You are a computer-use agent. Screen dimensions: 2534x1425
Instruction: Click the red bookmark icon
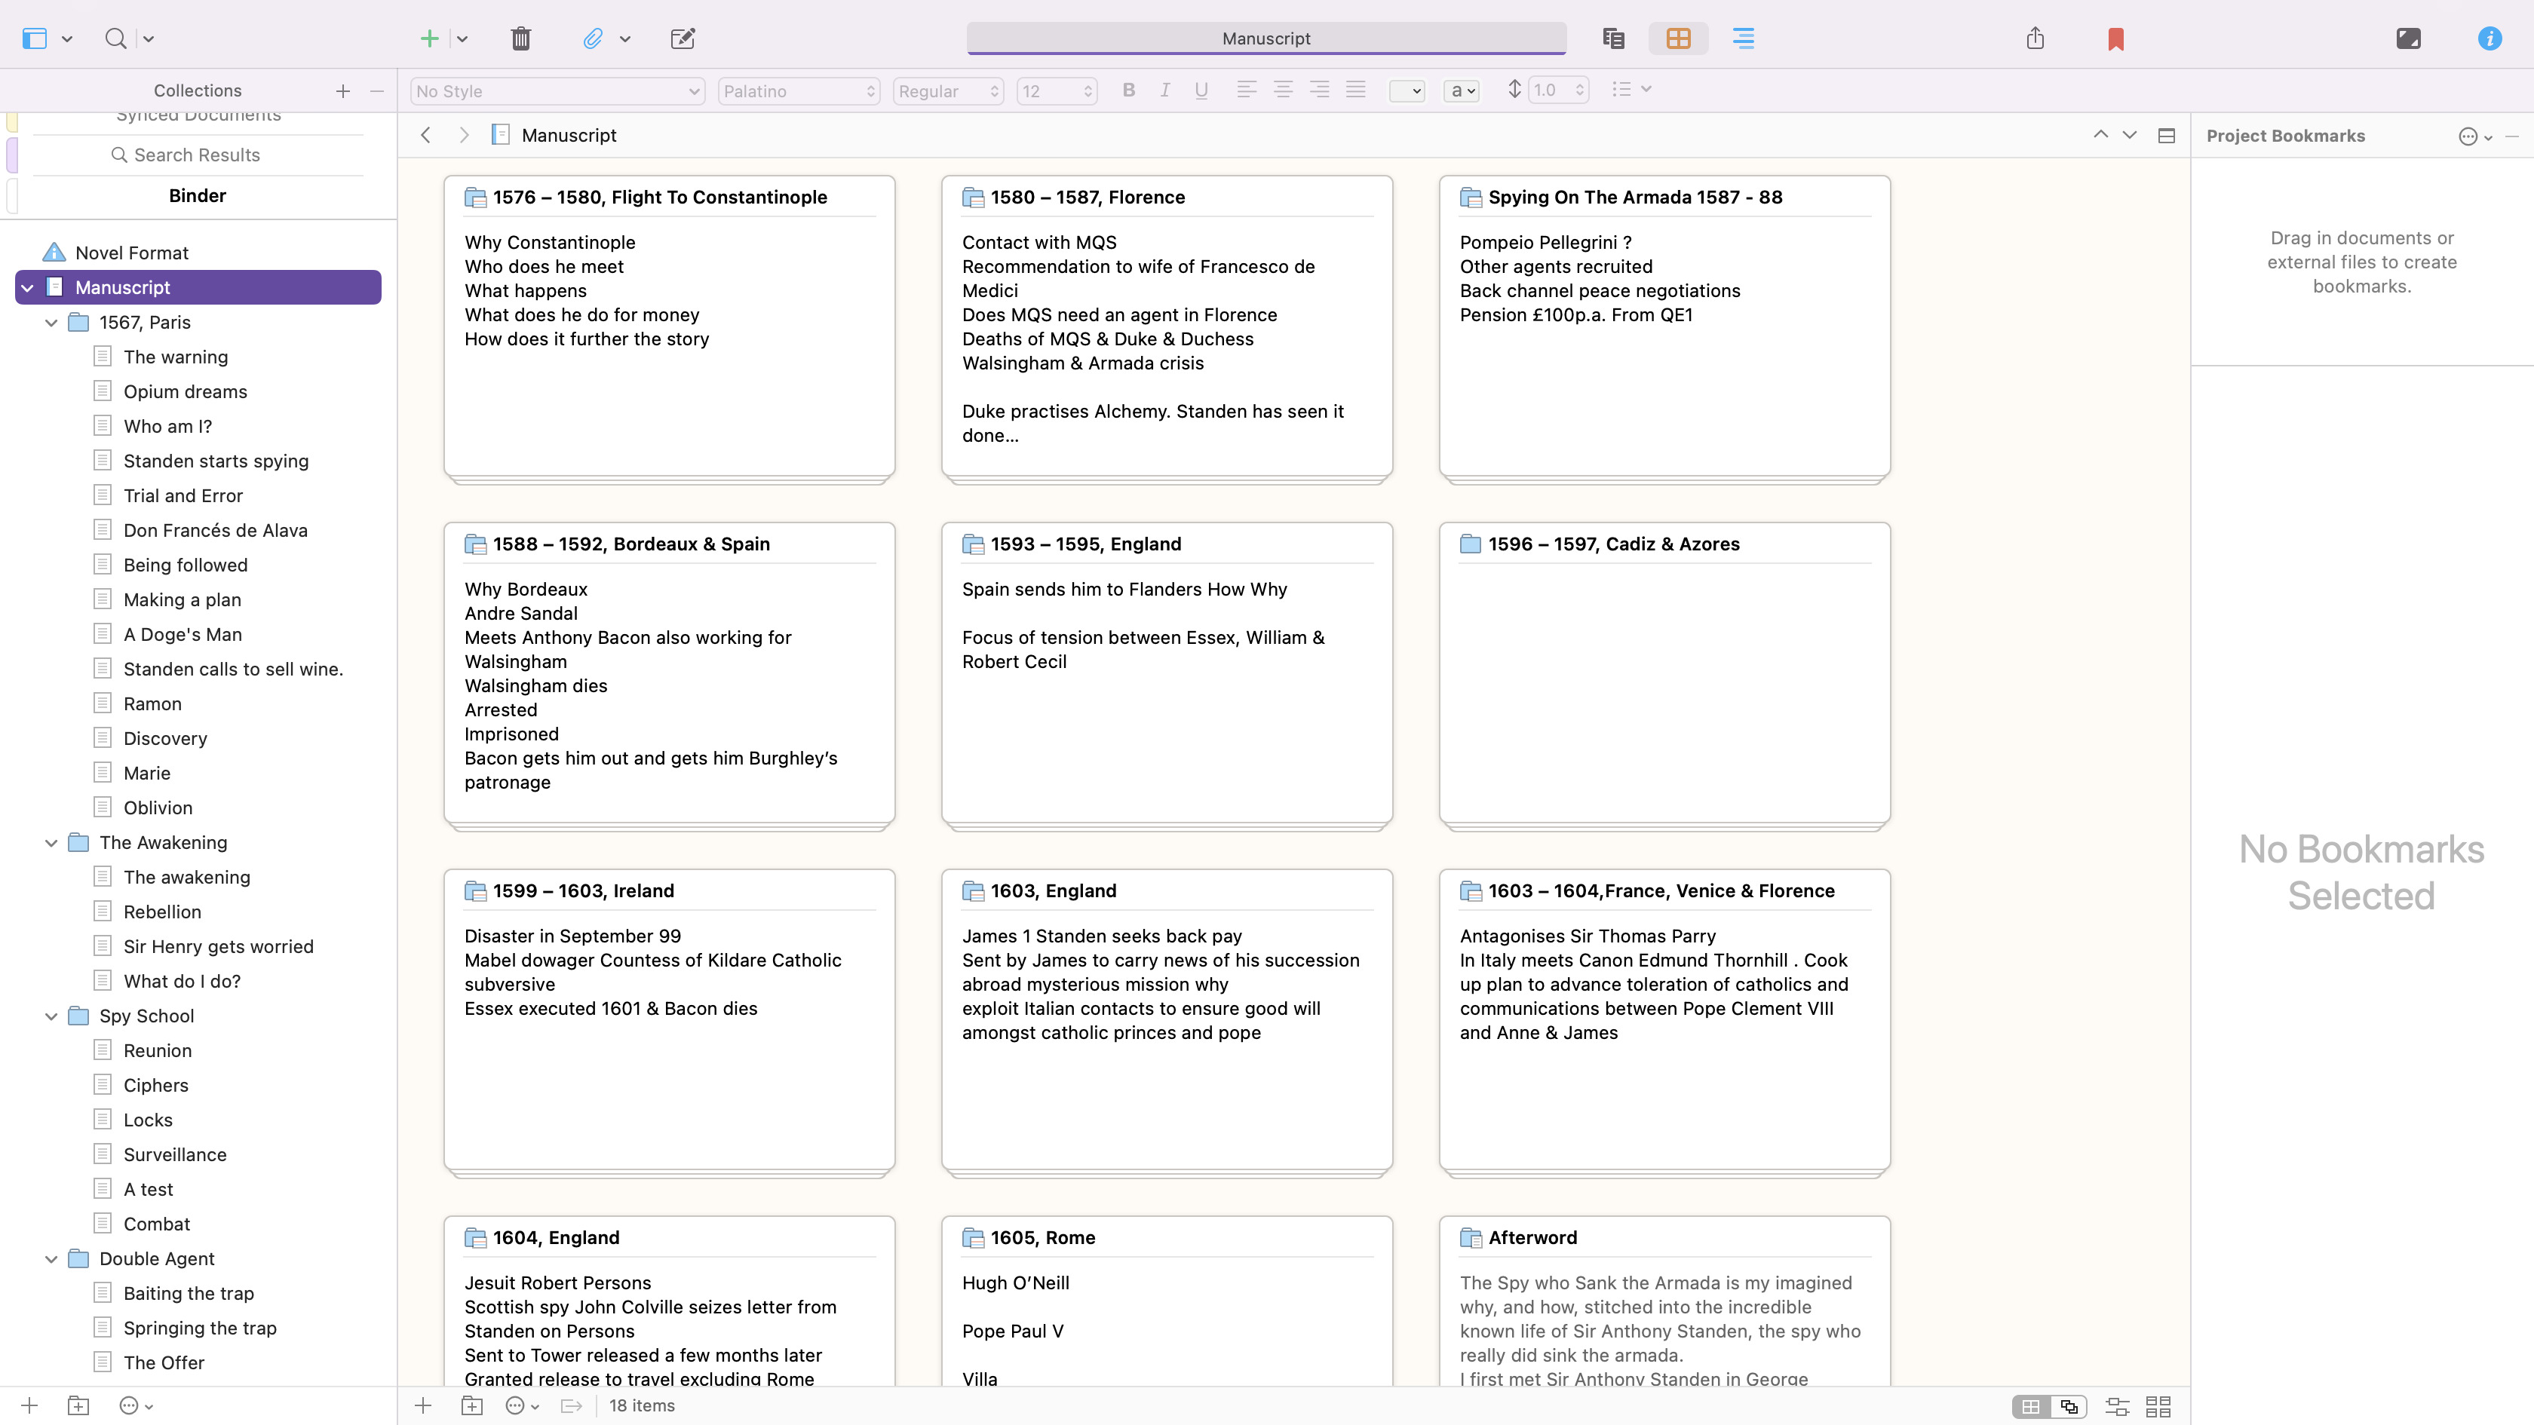click(x=2115, y=38)
